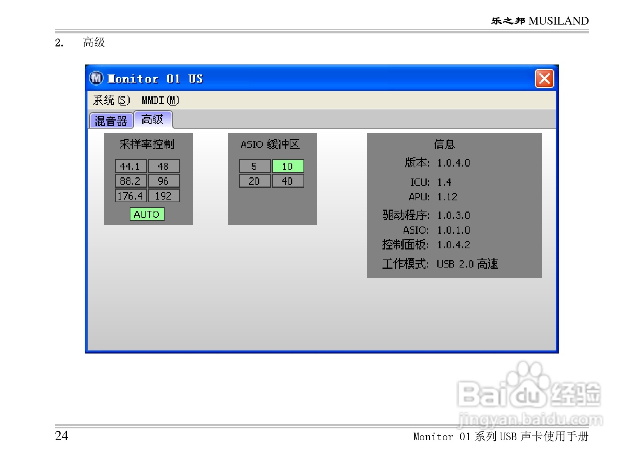Close the Monitor 01 US window
Viewport: 643px width, 456px height.
[x=544, y=79]
